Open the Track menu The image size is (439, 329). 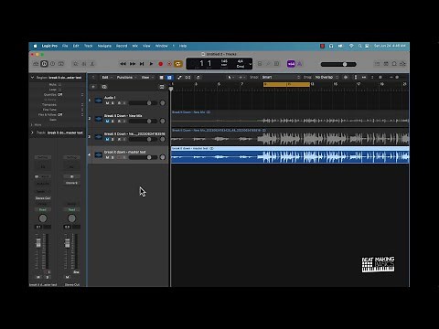(x=89, y=46)
